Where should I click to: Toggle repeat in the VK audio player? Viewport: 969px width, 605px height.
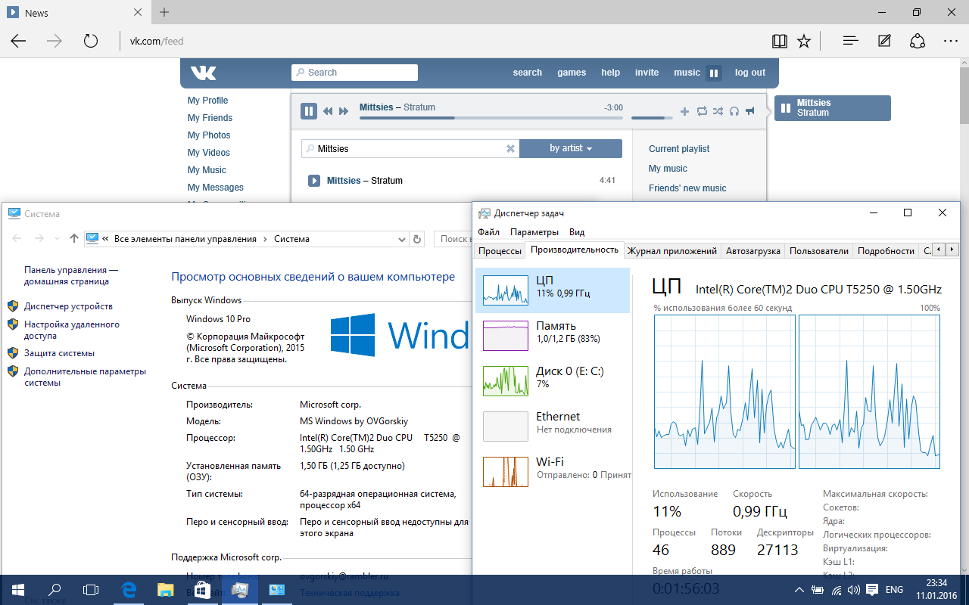pyautogui.click(x=702, y=111)
